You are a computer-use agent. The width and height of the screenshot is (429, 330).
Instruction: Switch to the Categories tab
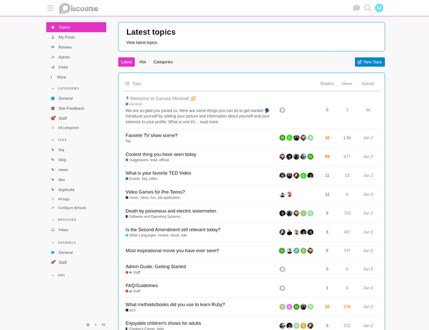pos(163,62)
